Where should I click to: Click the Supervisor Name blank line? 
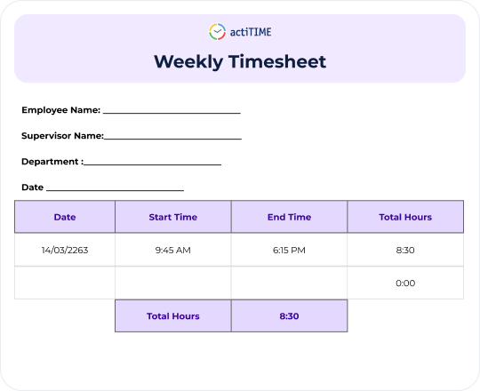[x=172, y=139]
